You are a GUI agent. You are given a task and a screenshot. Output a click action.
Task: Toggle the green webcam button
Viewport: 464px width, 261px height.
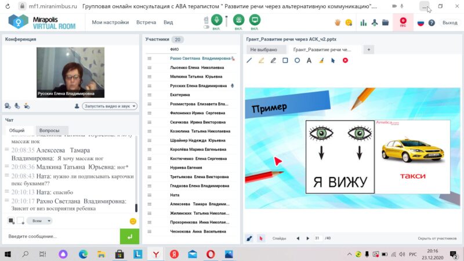[x=238, y=20]
